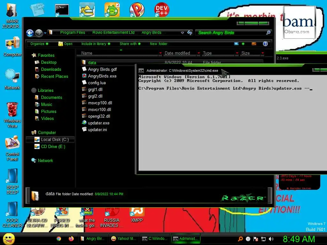Open the Start menu smiley orb
Screen dimensions: 327x245
point(9,239)
